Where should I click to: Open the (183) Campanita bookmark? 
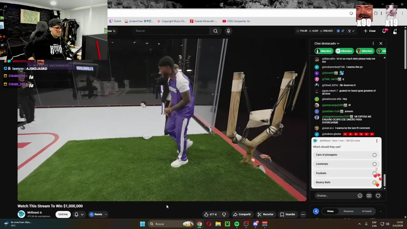237,21
